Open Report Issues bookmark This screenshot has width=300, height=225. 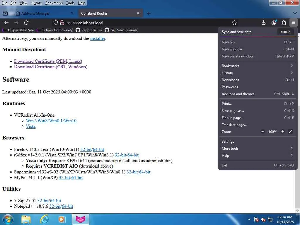(88, 30)
